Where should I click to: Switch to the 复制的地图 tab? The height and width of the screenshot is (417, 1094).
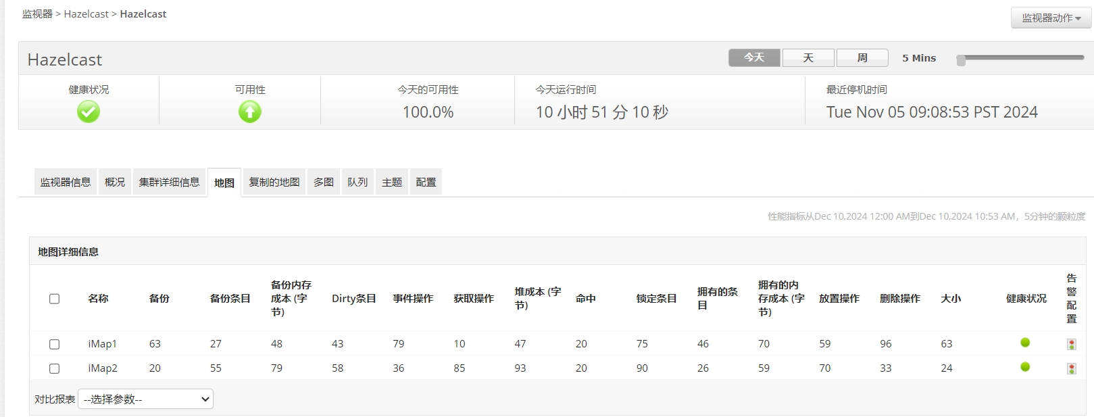pos(274,182)
